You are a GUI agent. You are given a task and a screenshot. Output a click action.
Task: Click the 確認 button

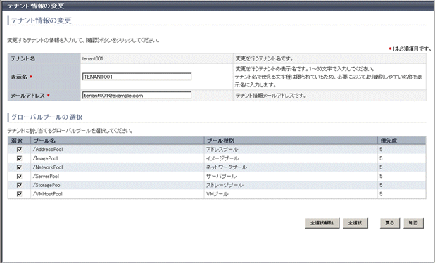point(413,223)
